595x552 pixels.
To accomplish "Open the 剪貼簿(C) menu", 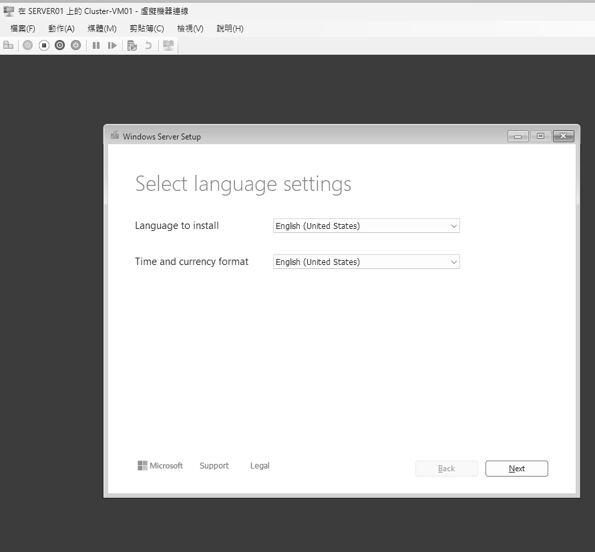I will pyautogui.click(x=147, y=29).
